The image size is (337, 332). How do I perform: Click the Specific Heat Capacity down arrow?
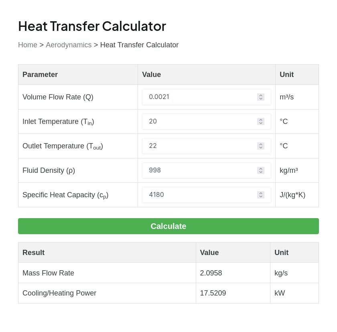pos(261,196)
